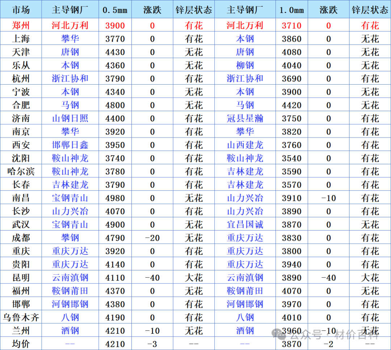This screenshot has height=350, width=391.
Task: Click the -10 change in 南昌 row
Action: (x=328, y=198)
